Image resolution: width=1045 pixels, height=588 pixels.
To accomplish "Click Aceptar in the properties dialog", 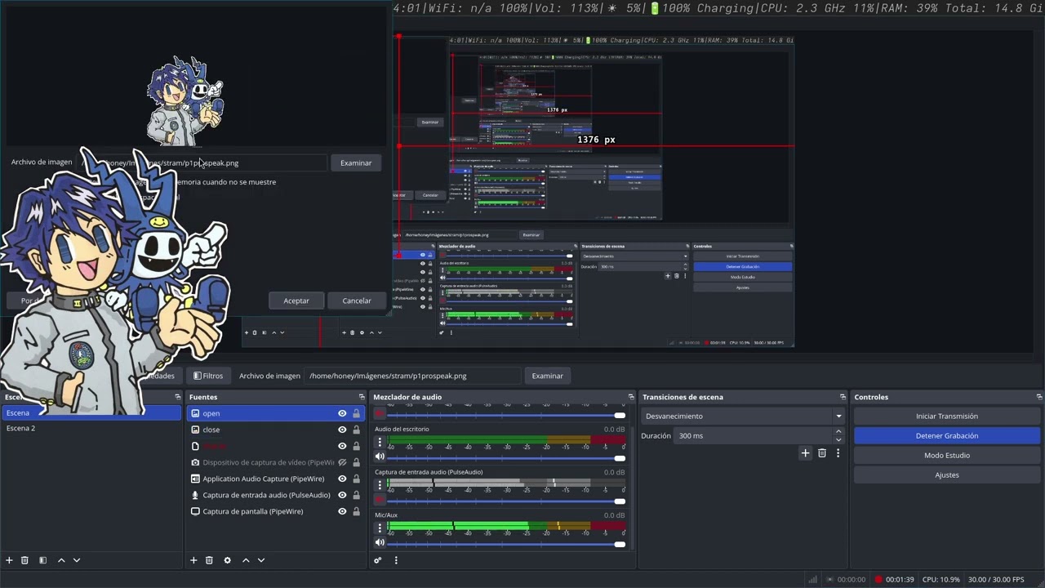I will click(296, 301).
